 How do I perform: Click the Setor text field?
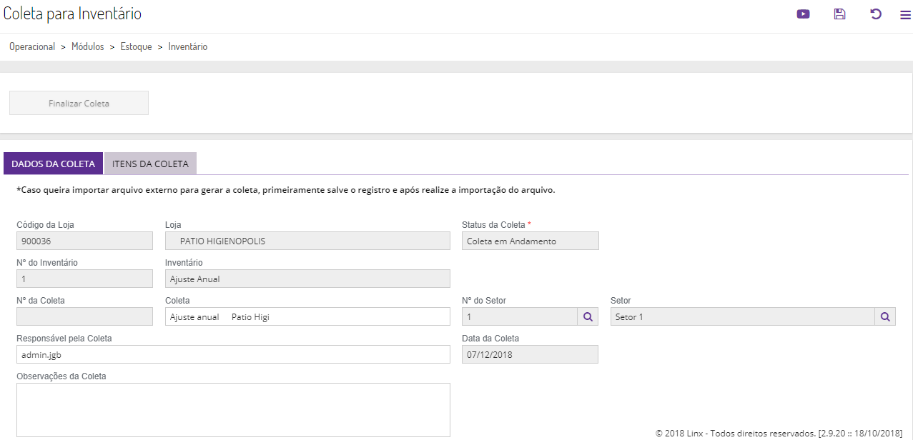pyautogui.click(x=742, y=316)
